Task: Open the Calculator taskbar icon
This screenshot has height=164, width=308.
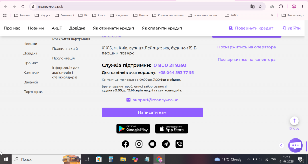Action: (x=111, y=159)
